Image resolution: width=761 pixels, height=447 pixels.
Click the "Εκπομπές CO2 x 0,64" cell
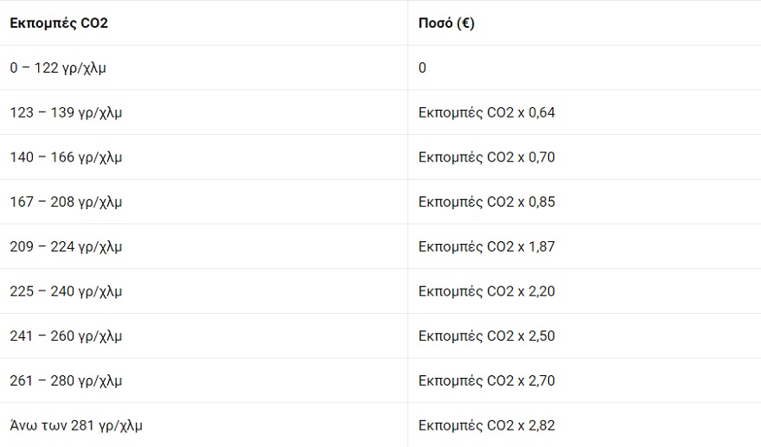coord(486,112)
